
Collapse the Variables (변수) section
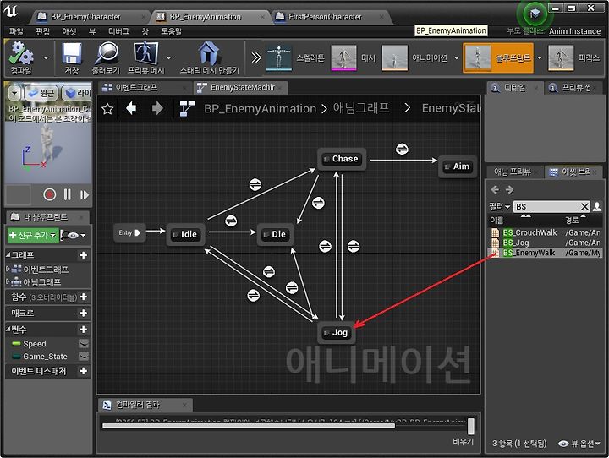click(x=8, y=330)
